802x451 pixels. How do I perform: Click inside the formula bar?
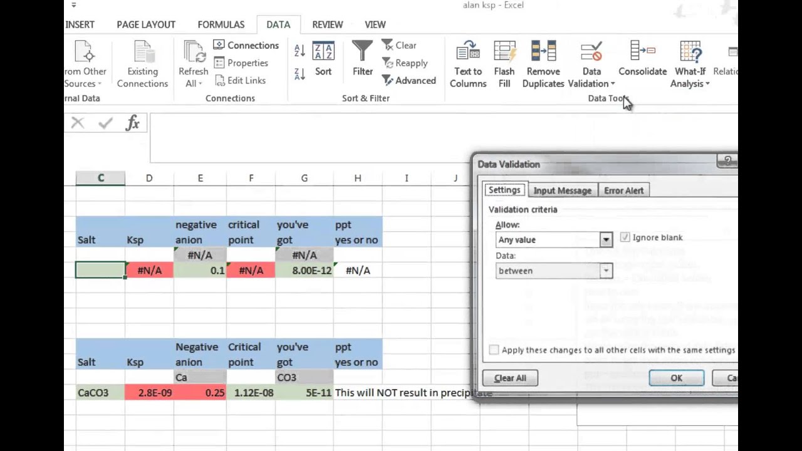coord(444,137)
